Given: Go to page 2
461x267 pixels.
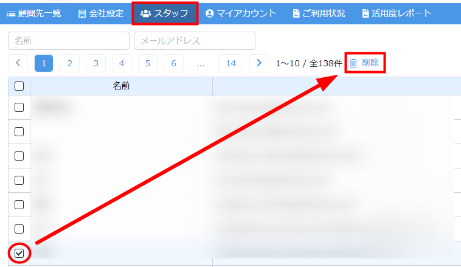Looking at the screenshot, I should (70, 63).
